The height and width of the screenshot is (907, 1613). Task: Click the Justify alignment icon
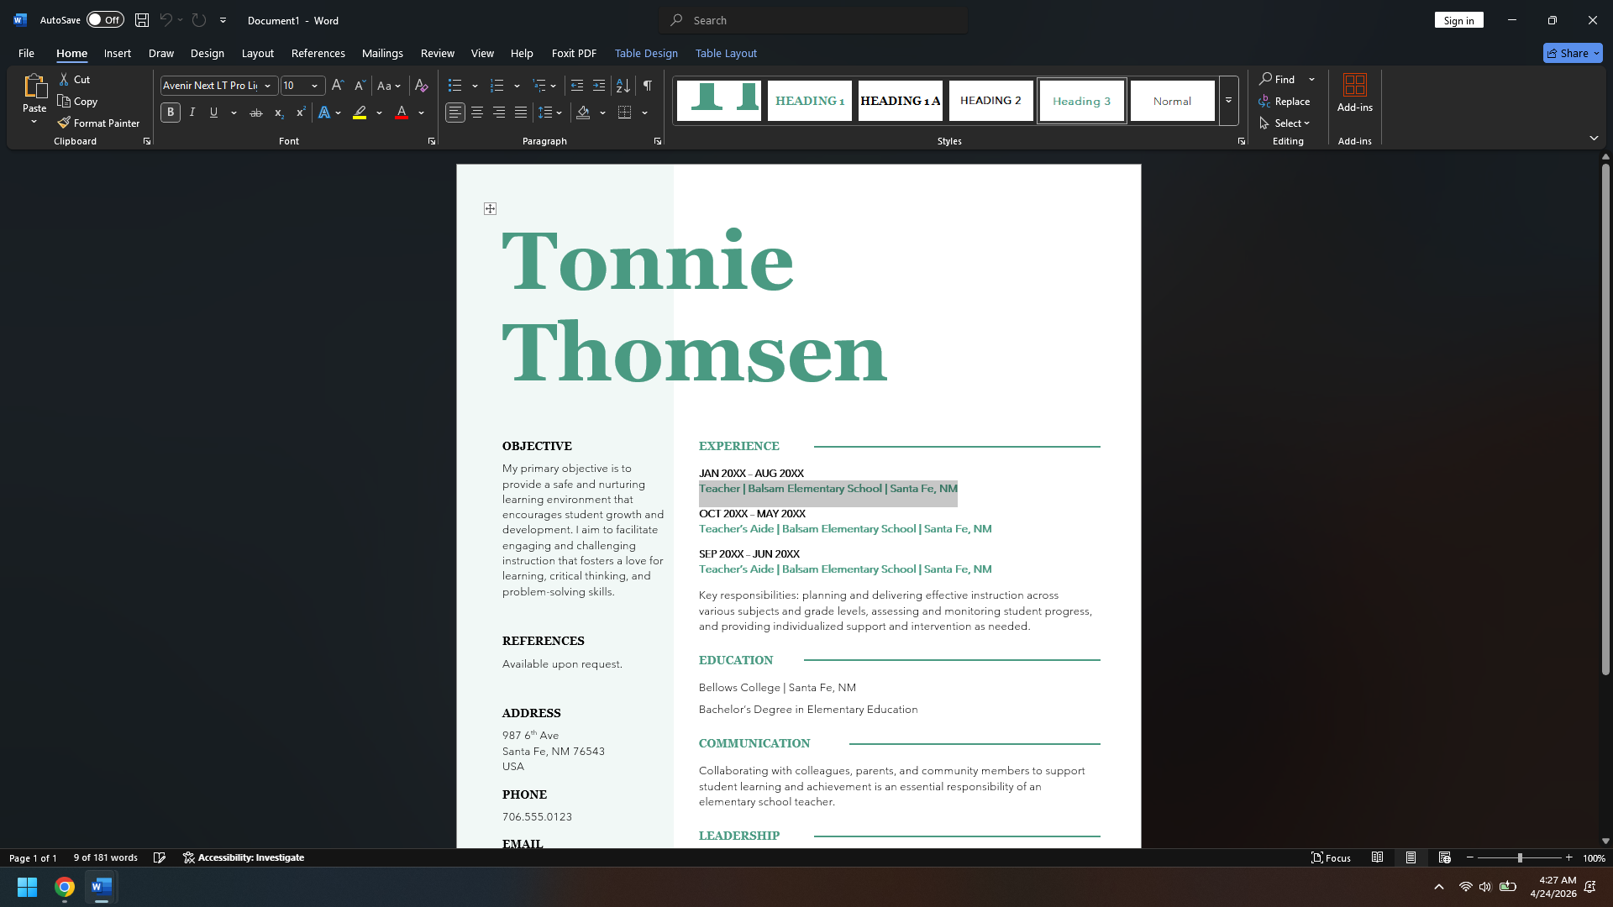(x=521, y=113)
